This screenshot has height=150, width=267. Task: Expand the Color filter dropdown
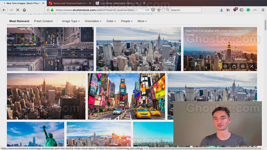point(111,21)
